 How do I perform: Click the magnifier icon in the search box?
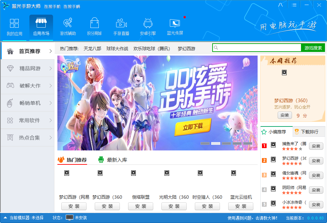[216, 48]
